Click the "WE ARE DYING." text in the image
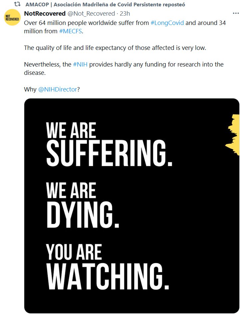The width and height of the screenshot is (245, 318). point(82,206)
